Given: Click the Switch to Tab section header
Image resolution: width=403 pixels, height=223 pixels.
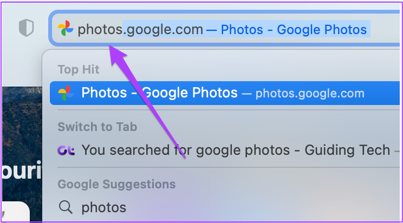Looking at the screenshot, I should (97, 127).
